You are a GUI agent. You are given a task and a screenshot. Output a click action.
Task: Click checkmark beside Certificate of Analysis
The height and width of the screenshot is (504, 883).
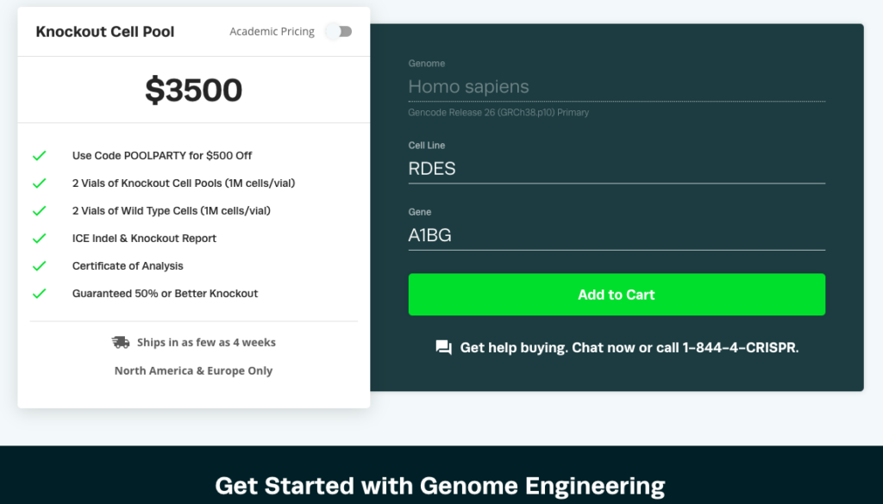(39, 266)
